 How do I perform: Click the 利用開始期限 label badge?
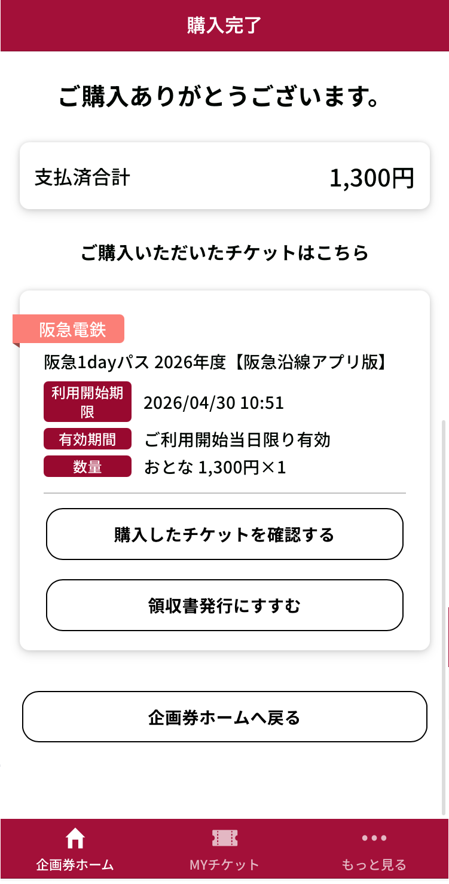[87, 402]
